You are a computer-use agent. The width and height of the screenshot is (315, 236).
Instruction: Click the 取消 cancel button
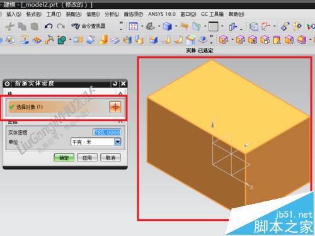coord(110,158)
